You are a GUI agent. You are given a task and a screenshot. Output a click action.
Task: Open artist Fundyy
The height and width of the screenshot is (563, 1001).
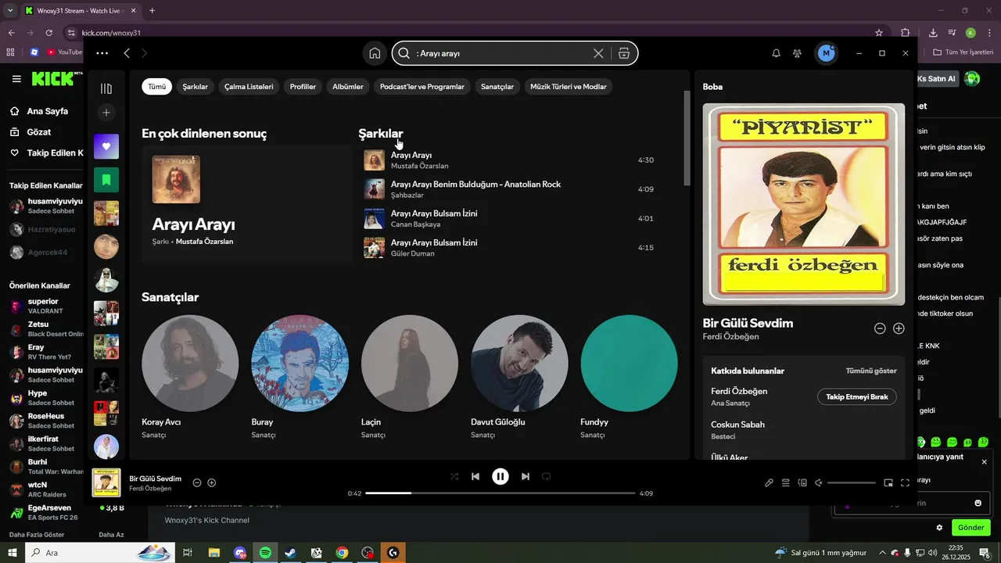click(x=629, y=377)
